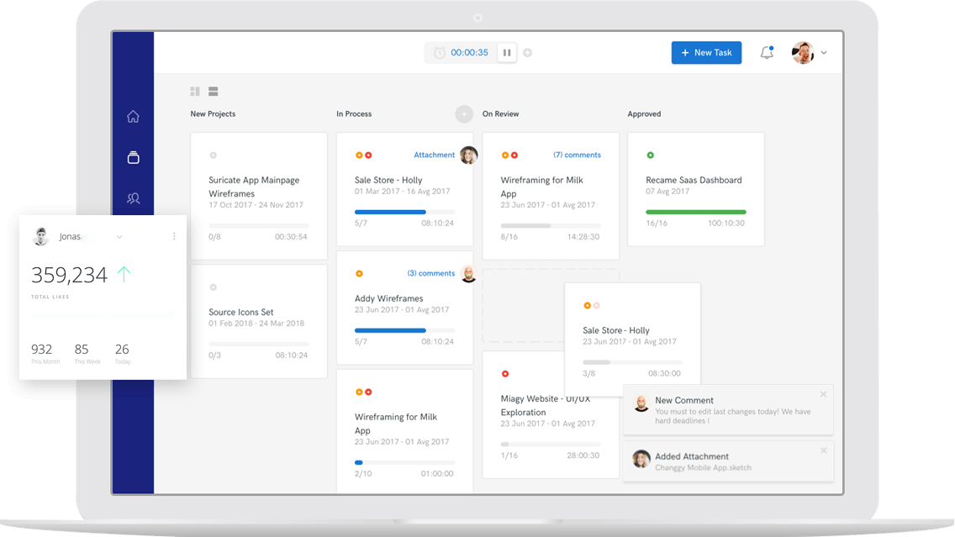This screenshot has width=955, height=537.
Task: Open the notification bell
Action: pos(767,53)
